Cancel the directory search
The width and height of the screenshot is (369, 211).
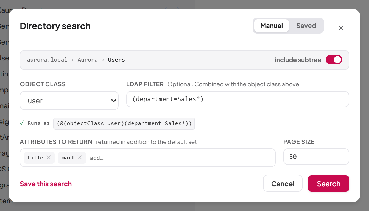(x=283, y=184)
